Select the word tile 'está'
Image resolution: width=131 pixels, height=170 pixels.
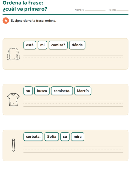pos(30,45)
